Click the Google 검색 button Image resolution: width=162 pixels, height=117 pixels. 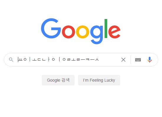click(x=58, y=80)
